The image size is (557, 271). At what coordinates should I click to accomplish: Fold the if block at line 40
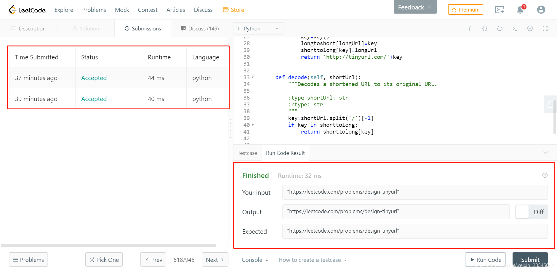[x=253, y=125]
